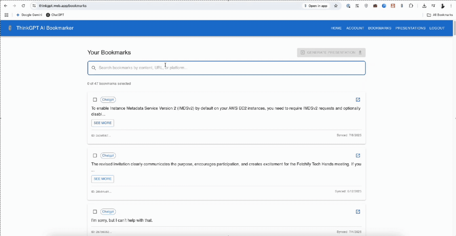Bookmark this page with the star icon
Viewport: 456px width, 236px height.
tap(336, 6)
